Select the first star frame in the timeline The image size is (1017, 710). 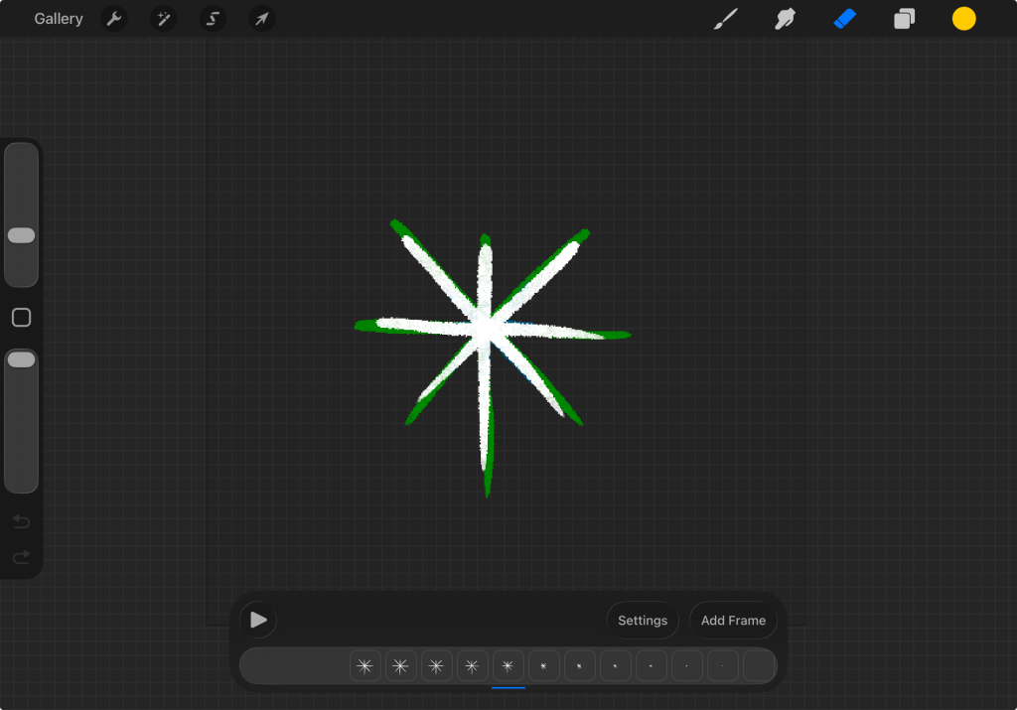point(364,666)
